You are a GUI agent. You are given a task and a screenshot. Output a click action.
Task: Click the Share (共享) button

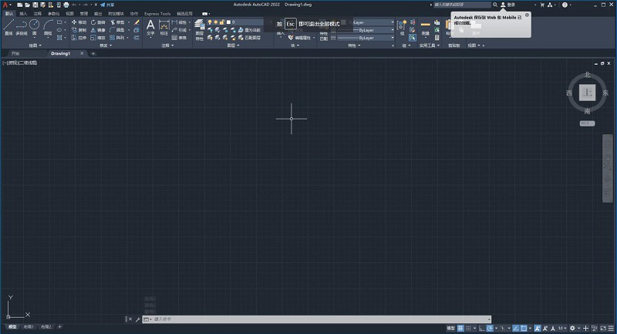point(107,5)
